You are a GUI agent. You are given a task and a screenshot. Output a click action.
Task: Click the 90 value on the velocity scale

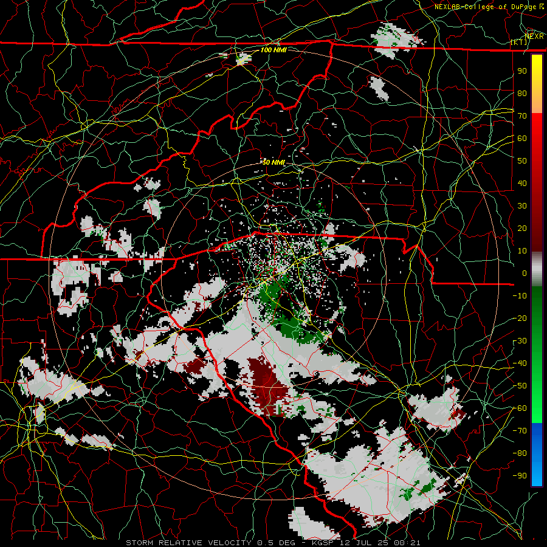tap(522, 71)
